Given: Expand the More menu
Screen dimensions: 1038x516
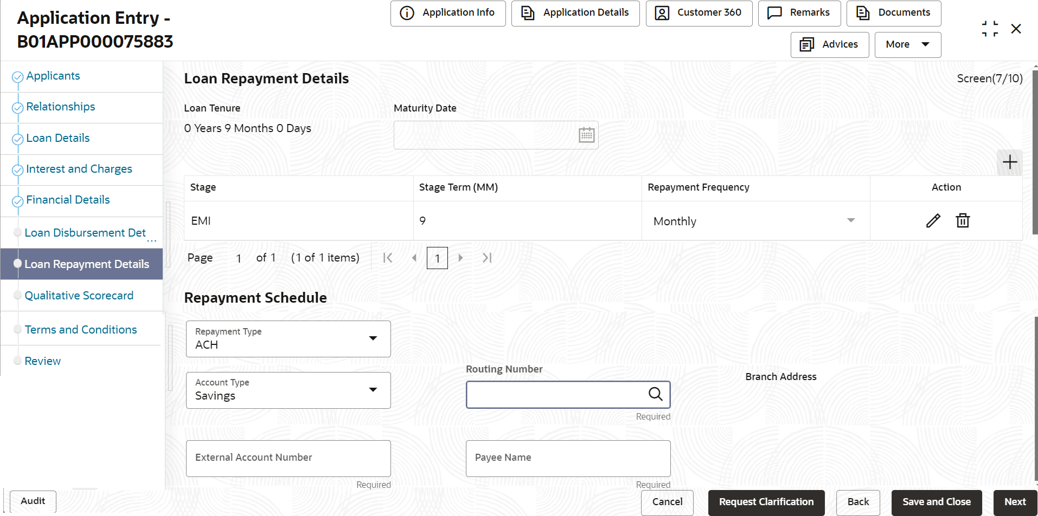Looking at the screenshot, I should [907, 45].
